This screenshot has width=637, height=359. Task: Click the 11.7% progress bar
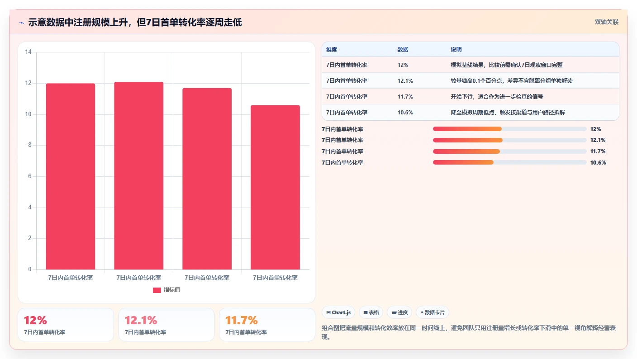click(x=510, y=151)
